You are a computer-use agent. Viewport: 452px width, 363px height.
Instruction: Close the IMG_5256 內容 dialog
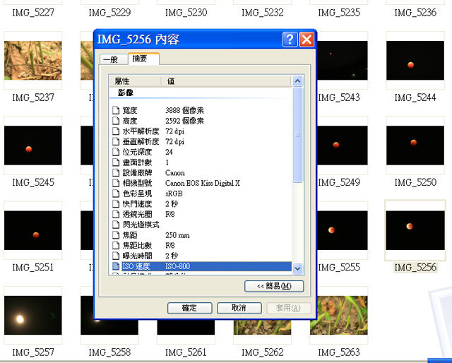pyautogui.click(x=307, y=40)
